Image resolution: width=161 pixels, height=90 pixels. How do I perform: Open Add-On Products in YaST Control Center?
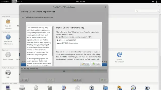point(8,24)
